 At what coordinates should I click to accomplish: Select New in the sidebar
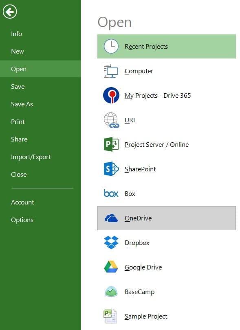(x=18, y=52)
